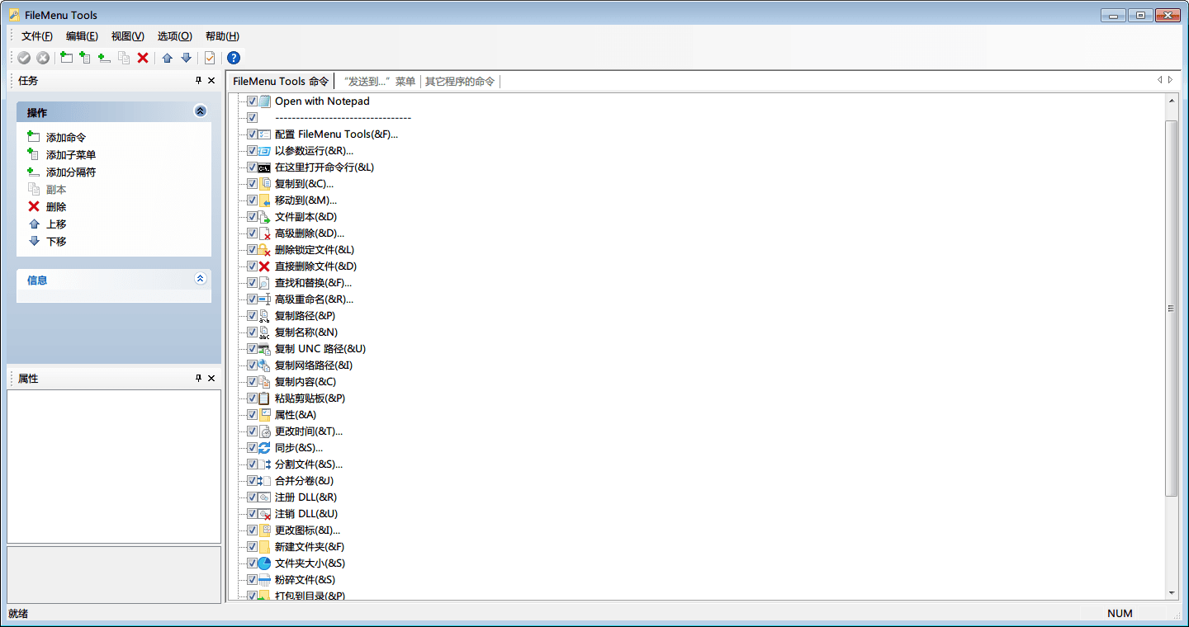Image resolution: width=1189 pixels, height=627 pixels.
Task: Disable the 粉碎文件(&S) checkbox
Action: (x=253, y=580)
